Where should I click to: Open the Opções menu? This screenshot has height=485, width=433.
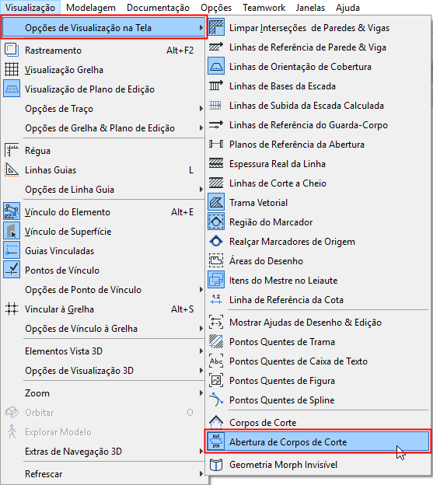click(216, 8)
